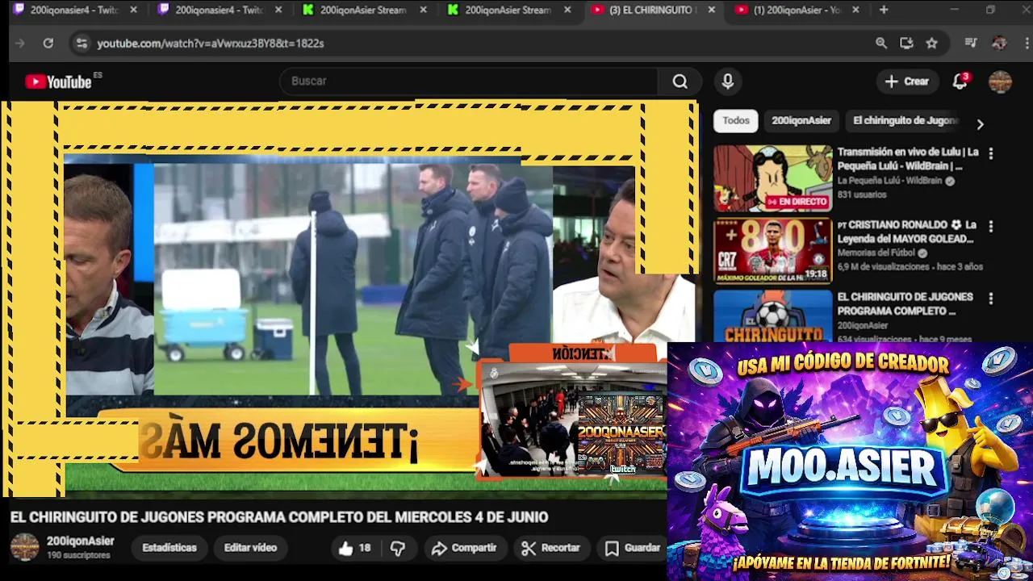The image size is (1033, 581).
Task: Switch to second 200iqonasier4 Twitch tab
Action: [x=220, y=10]
